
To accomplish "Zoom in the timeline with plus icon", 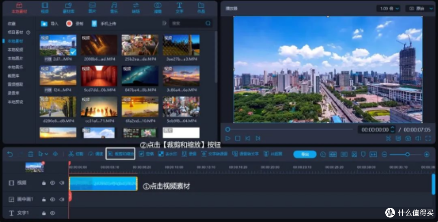I will (x=427, y=154).
